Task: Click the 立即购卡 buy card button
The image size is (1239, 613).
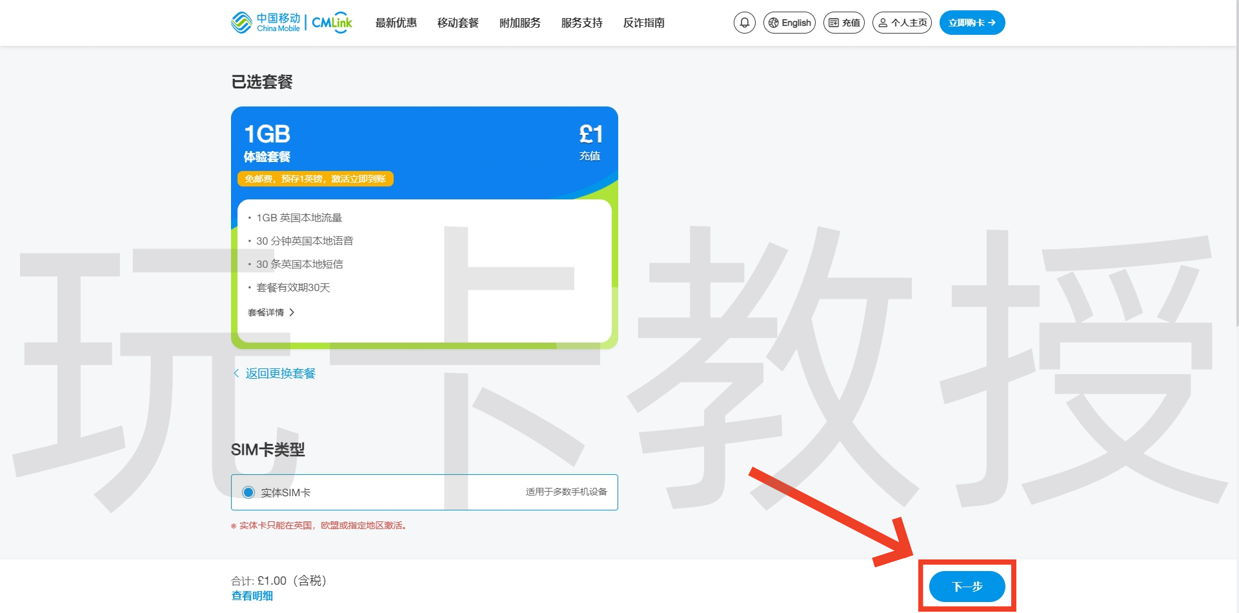Action: pos(972,23)
